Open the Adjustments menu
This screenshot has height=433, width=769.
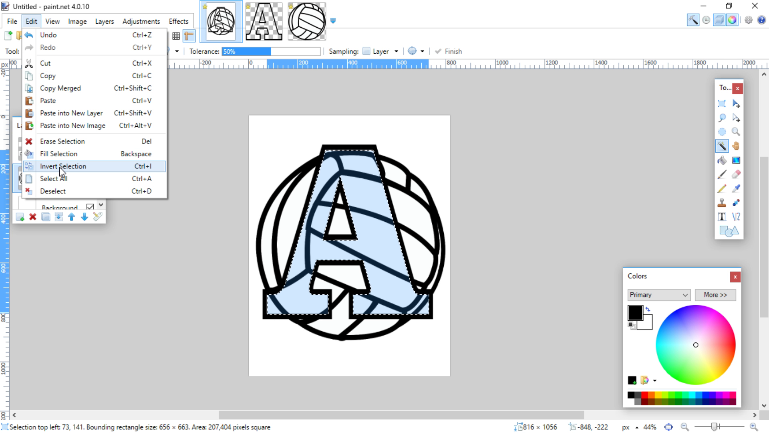click(141, 21)
